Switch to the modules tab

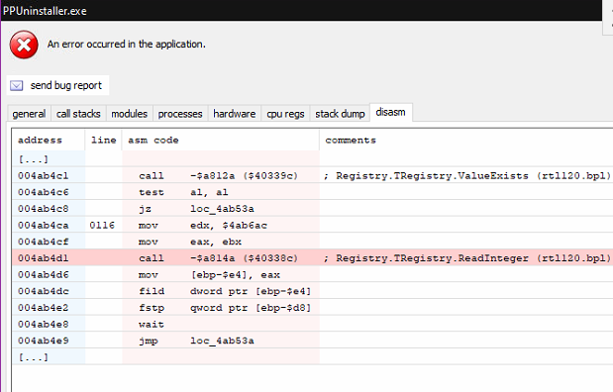130,114
